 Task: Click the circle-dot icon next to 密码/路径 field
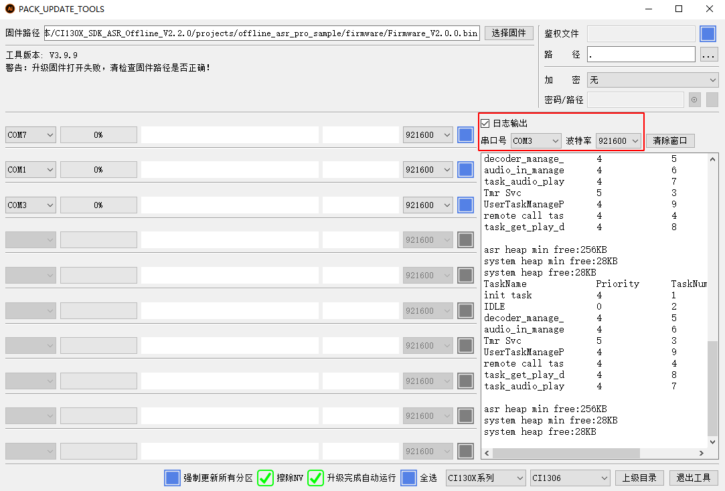(x=694, y=100)
